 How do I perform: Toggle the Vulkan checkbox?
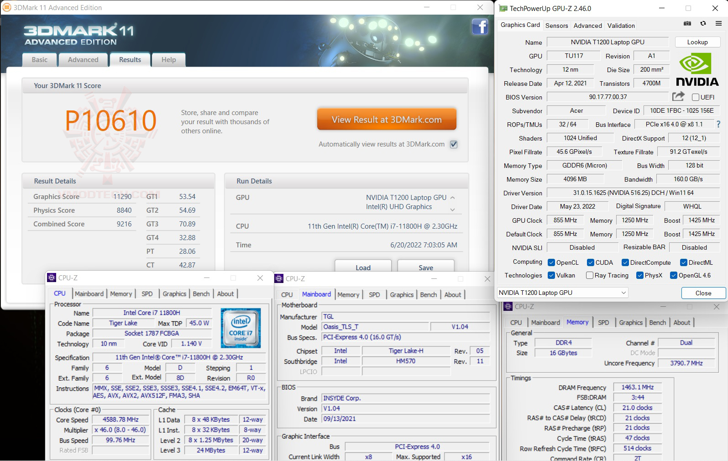point(551,275)
